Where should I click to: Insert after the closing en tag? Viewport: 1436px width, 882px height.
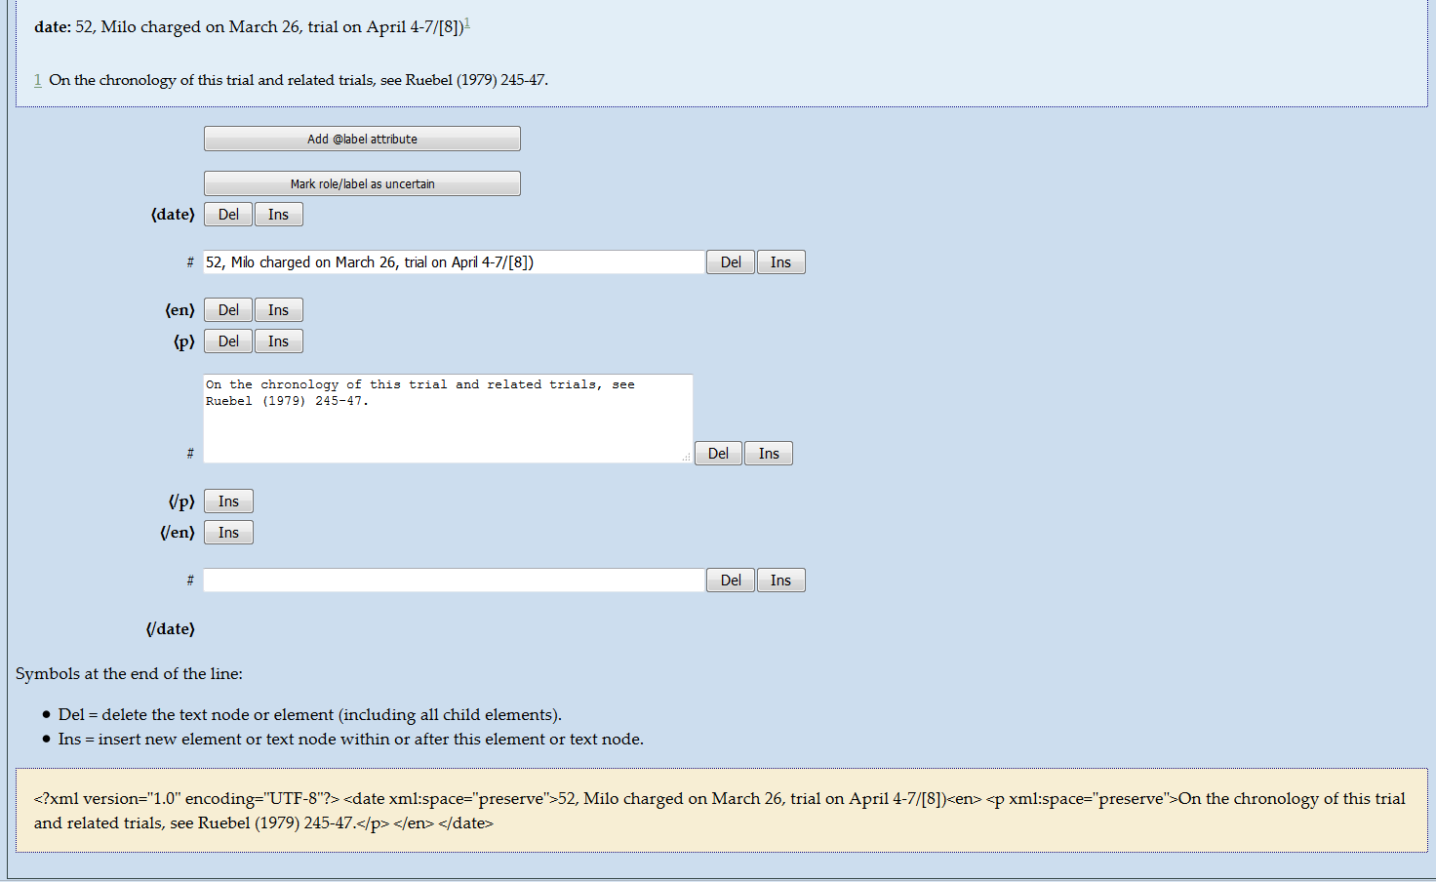point(228,533)
